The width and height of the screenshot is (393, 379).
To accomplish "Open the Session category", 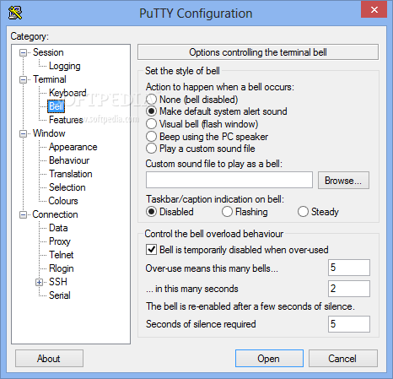I will tap(48, 52).
